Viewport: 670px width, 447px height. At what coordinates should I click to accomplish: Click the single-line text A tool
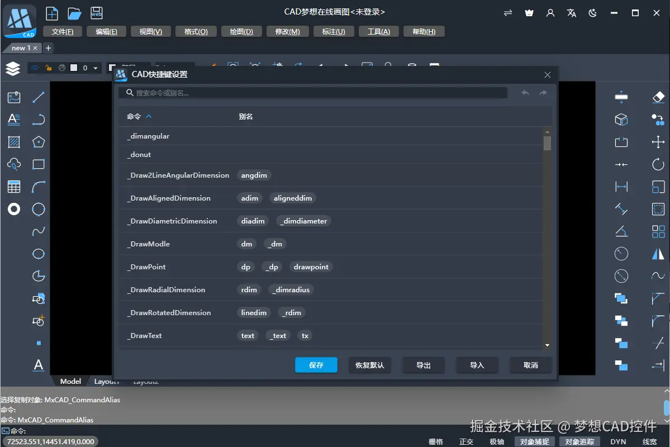tap(39, 365)
